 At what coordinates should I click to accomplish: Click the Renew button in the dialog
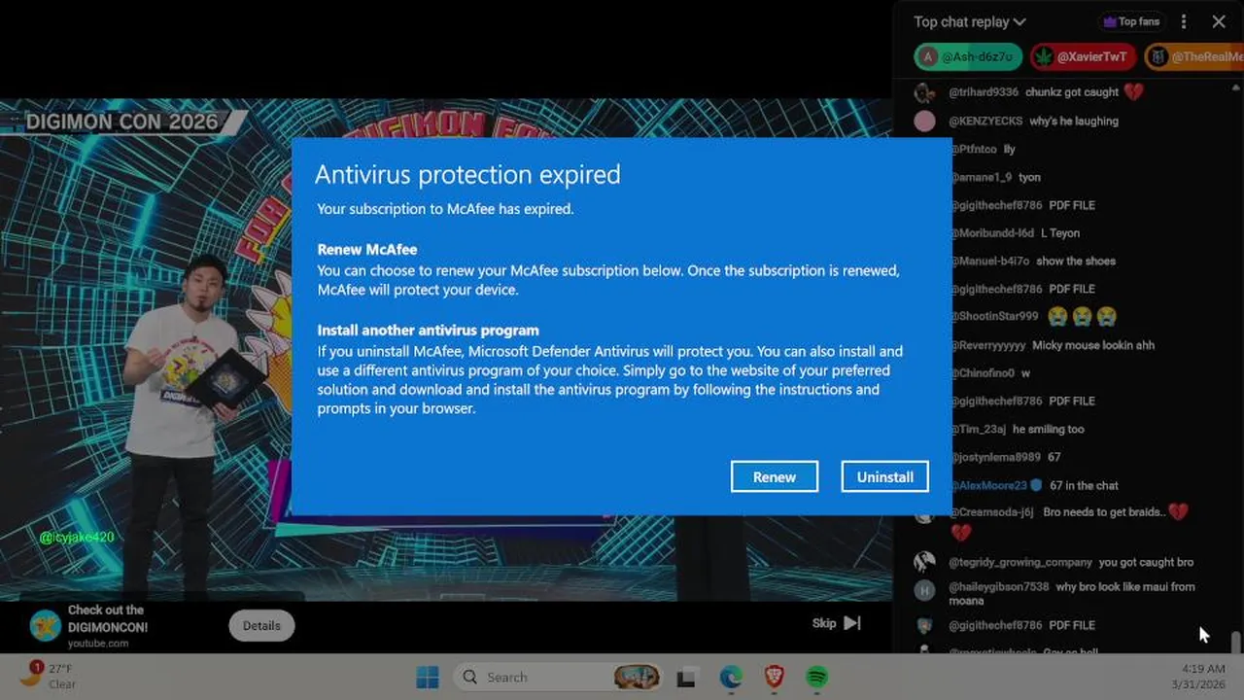[x=775, y=476]
